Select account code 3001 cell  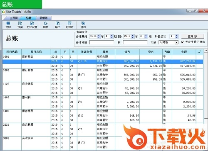point(6,138)
